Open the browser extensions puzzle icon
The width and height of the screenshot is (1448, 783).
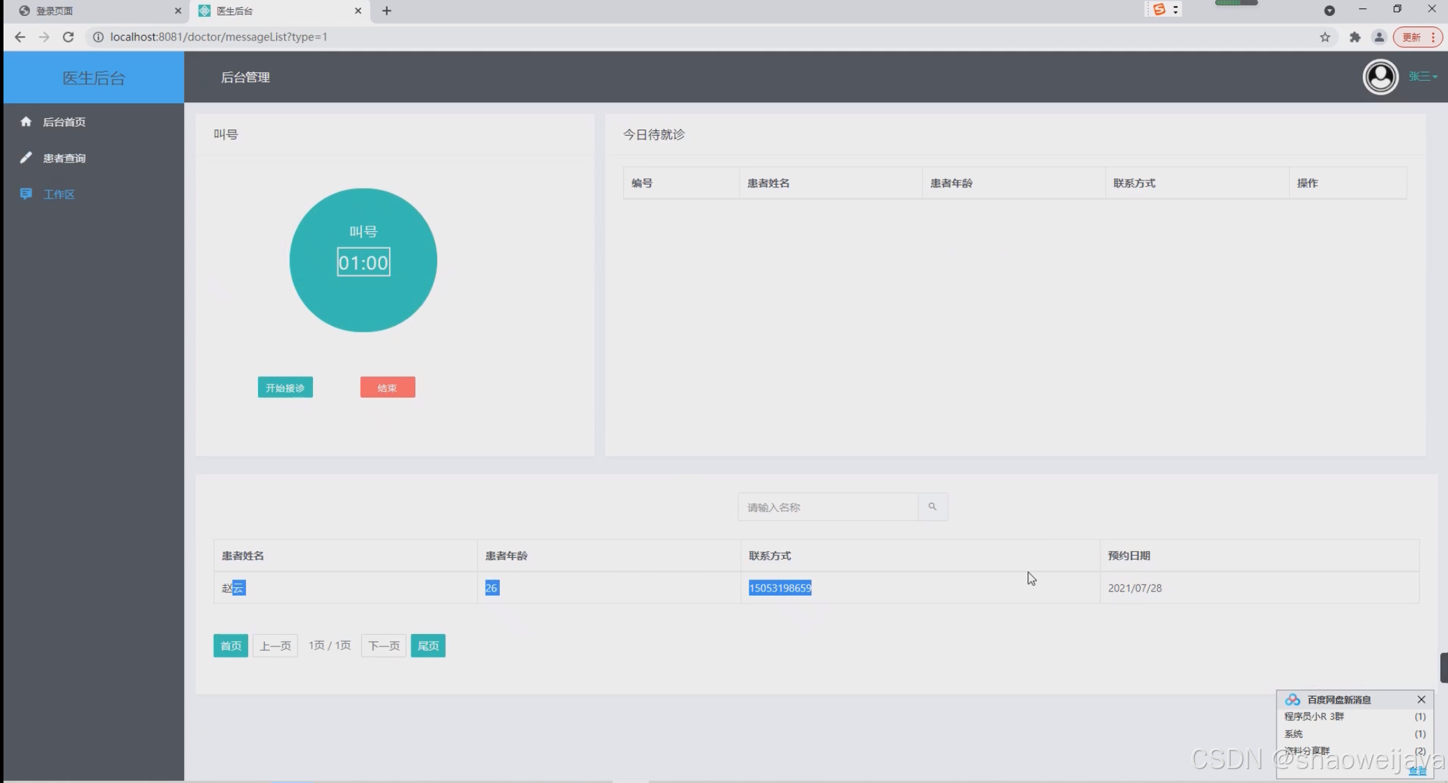coord(1355,38)
